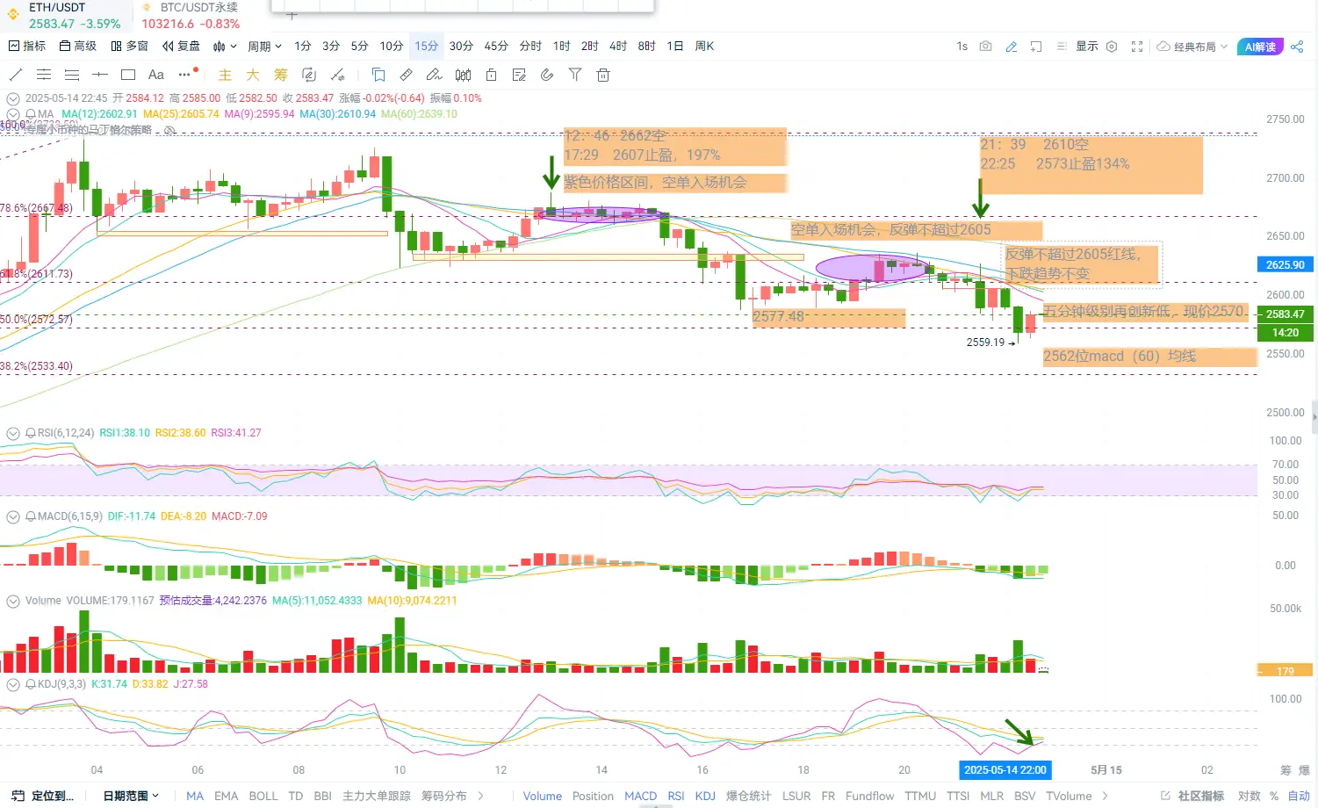Viewport: 1318px width, 808px height.
Task: Expand more main indicators arrow after 筹码分布
Action: (x=480, y=796)
